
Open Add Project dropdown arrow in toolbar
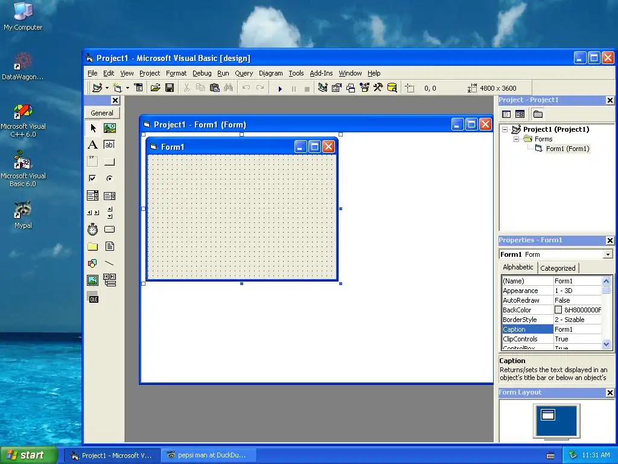[107, 88]
